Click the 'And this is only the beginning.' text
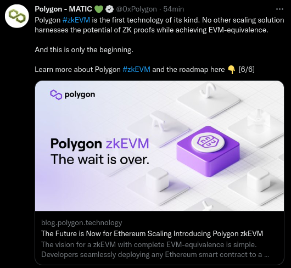This screenshot has width=291, height=268. [x=84, y=50]
